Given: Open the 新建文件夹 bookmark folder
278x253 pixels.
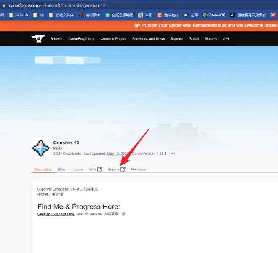Looking at the screenshot, I should tap(61, 15).
